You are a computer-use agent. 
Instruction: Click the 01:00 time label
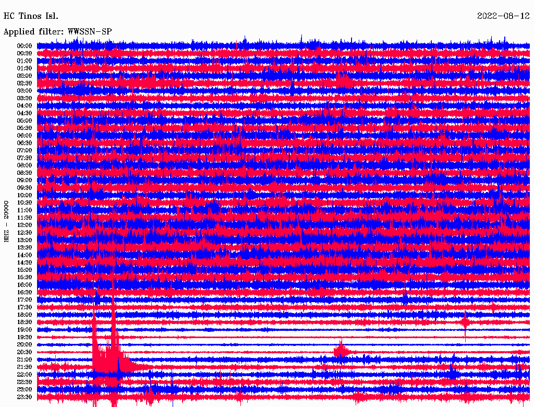click(25, 61)
